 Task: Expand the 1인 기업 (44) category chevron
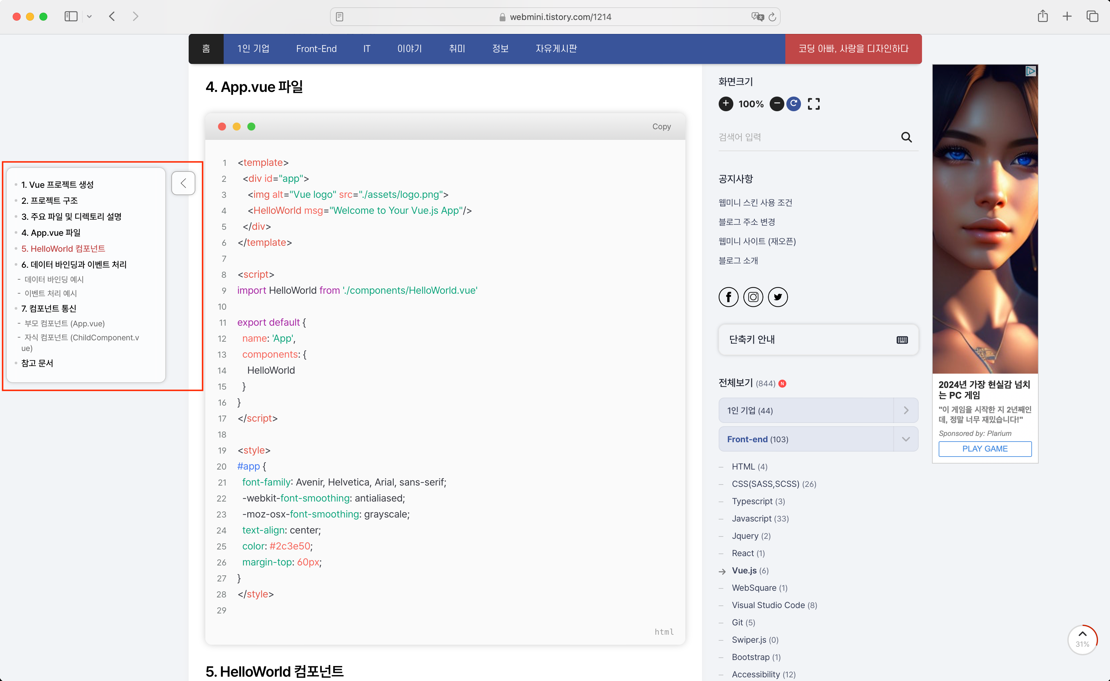[x=906, y=410]
